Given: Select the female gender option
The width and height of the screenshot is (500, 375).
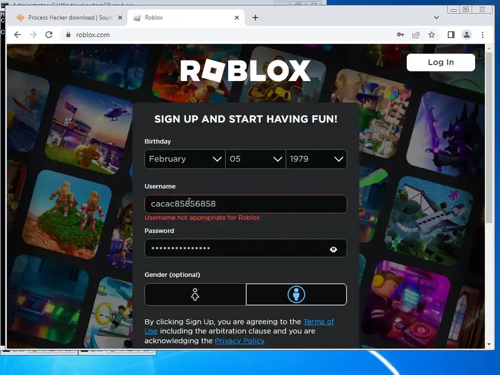Looking at the screenshot, I should (x=195, y=294).
